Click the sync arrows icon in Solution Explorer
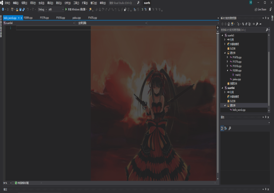The width and height of the screenshot is (274, 193). [243, 24]
